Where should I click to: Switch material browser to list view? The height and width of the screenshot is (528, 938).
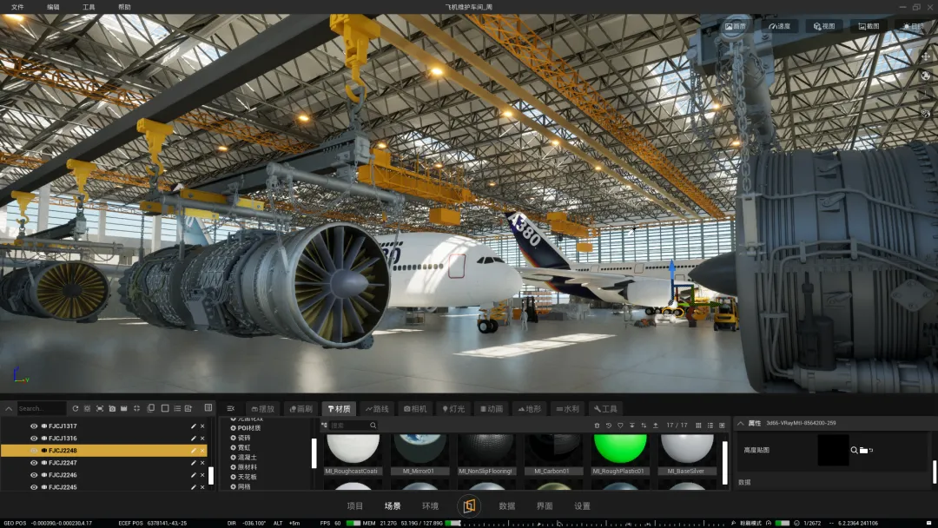710,426
